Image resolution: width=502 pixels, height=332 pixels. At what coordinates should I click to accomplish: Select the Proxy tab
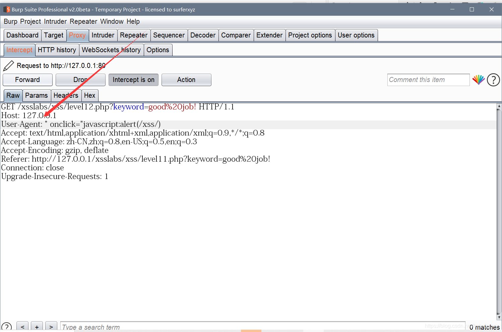[x=77, y=35]
